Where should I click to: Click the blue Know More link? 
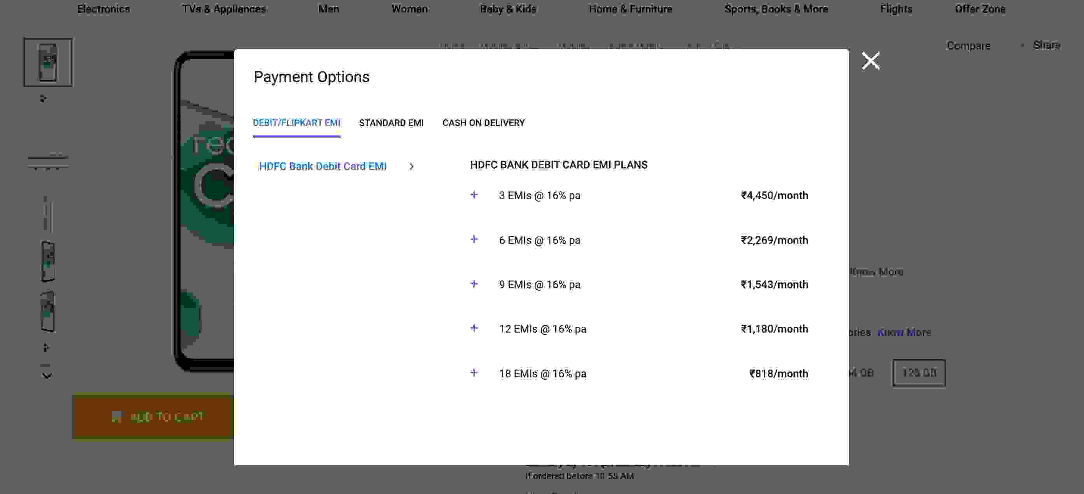tap(904, 333)
